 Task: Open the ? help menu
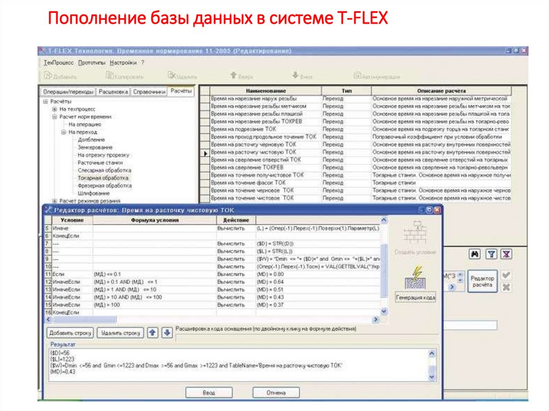[x=143, y=63]
